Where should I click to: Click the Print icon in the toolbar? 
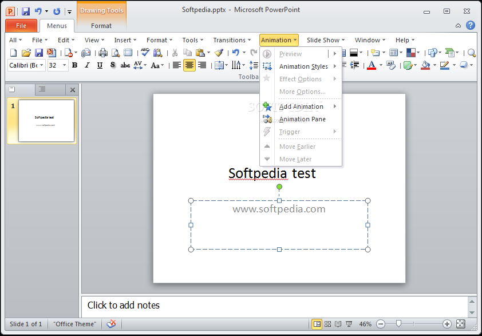(103, 53)
